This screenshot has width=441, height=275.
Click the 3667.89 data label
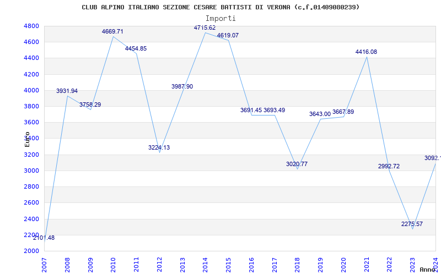click(x=343, y=112)
